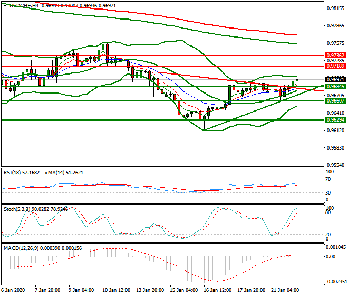
Task: Click the MACD scale value -0.002351
Action: pos(335,282)
